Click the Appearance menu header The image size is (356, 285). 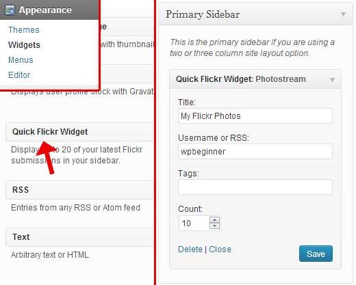click(x=49, y=10)
